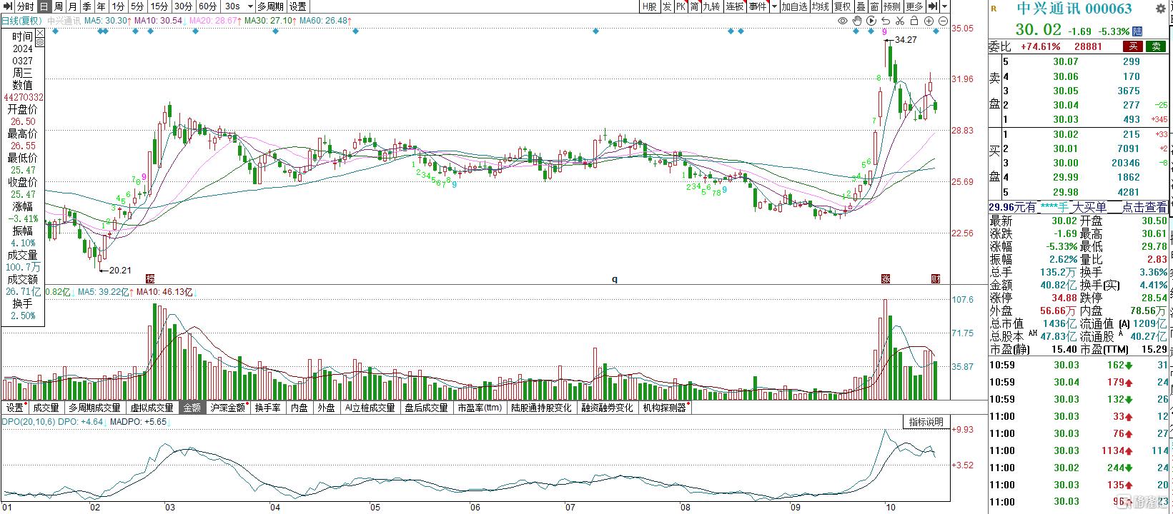Viewport: 1173px width, 514px height.
Task: Select the 5分 five-minute period
Action: pyautogui.click(x=137, y=6)
